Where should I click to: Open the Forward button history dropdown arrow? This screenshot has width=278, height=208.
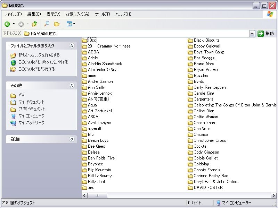tap(27, 24)
